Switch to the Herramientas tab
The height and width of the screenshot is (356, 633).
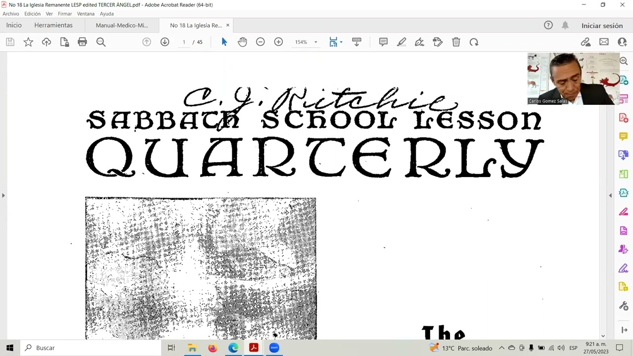tap(53, 25)
